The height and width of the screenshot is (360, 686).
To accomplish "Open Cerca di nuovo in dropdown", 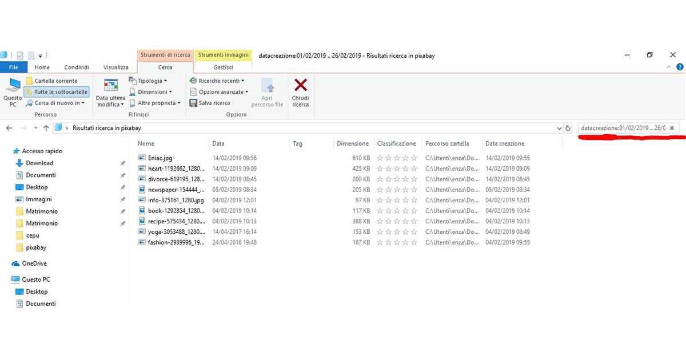I will pyautogui.click(x=55, y=103).
